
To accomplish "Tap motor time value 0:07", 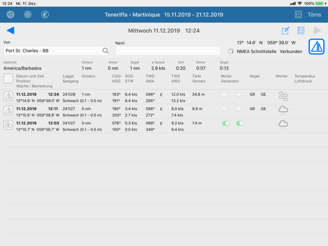I will pos(201,68).
